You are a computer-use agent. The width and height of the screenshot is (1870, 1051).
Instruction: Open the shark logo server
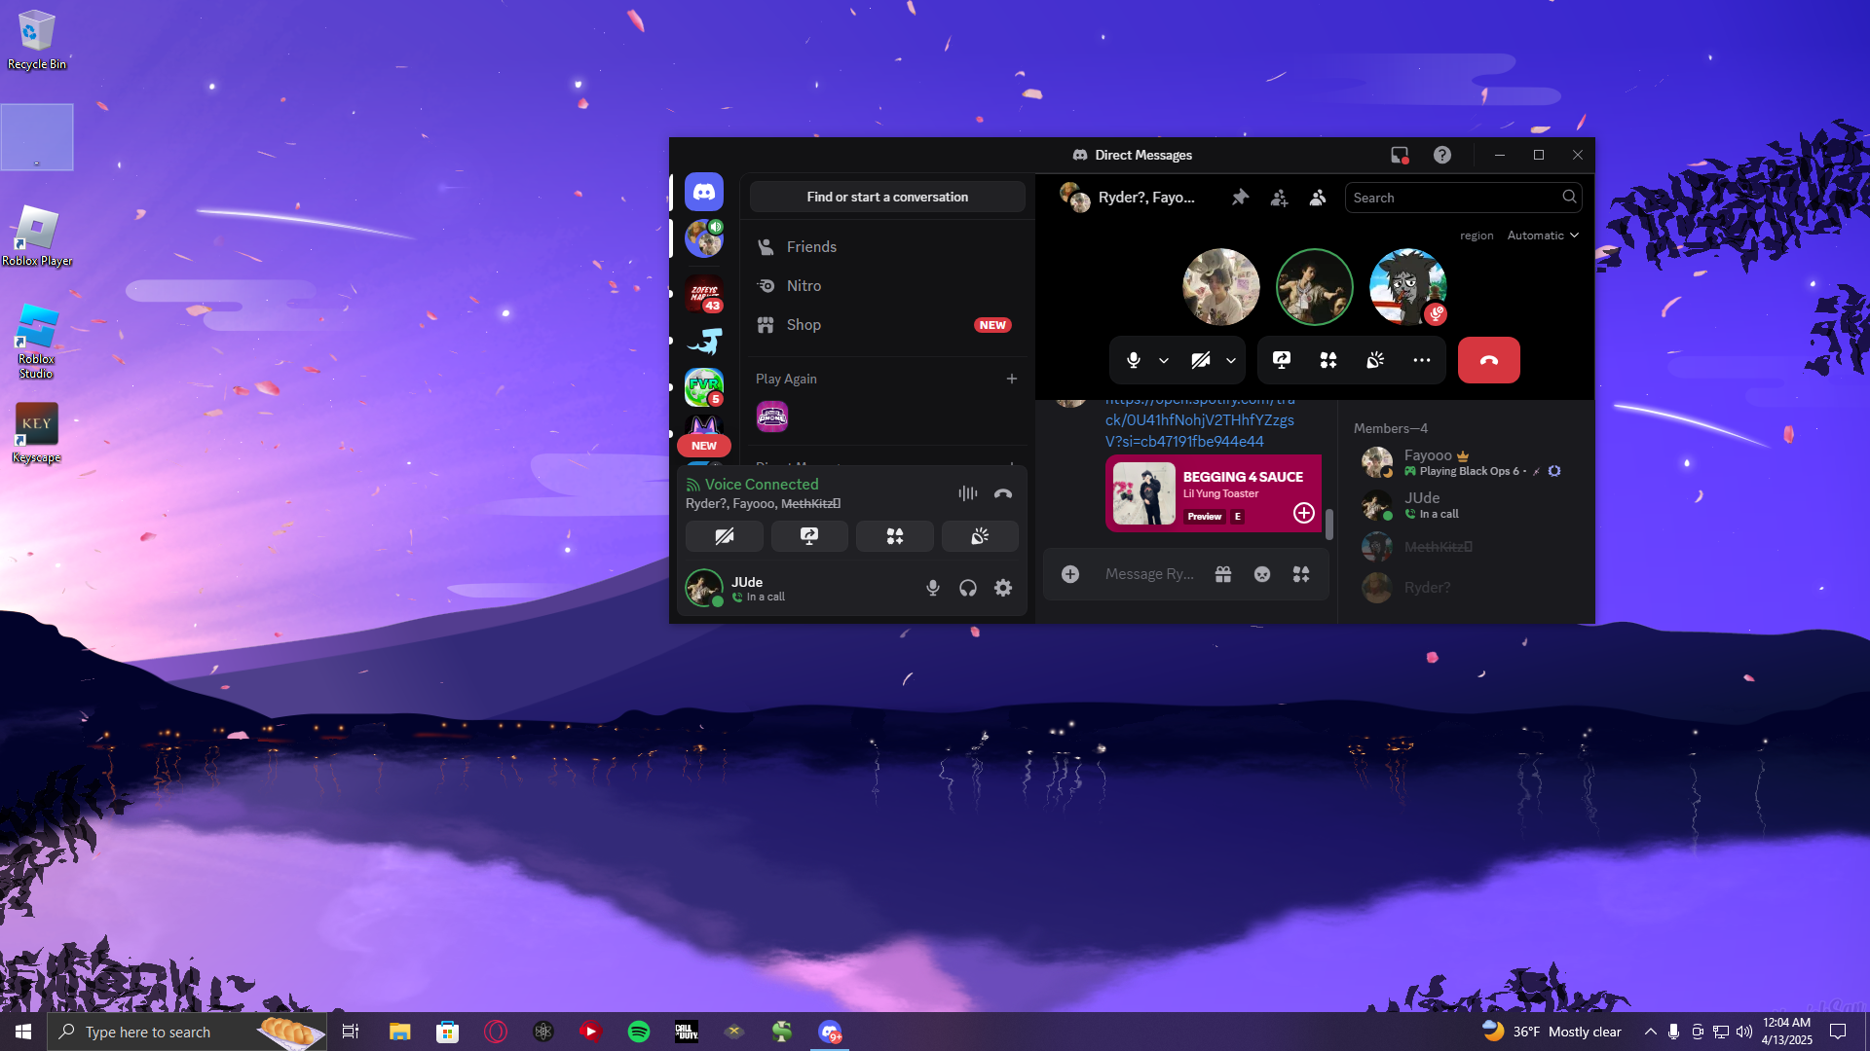coord(703,341)
